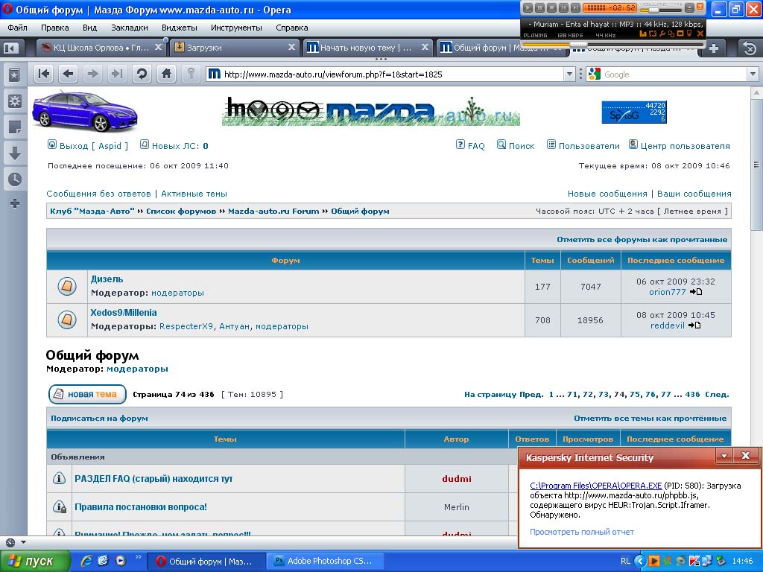The image size is (763, 572).
Task: Switch to 'Начать новую тему' tab
Action: click(x=368, y=48)
